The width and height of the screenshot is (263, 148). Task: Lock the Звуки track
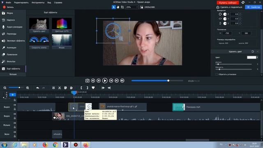[15, 136]
